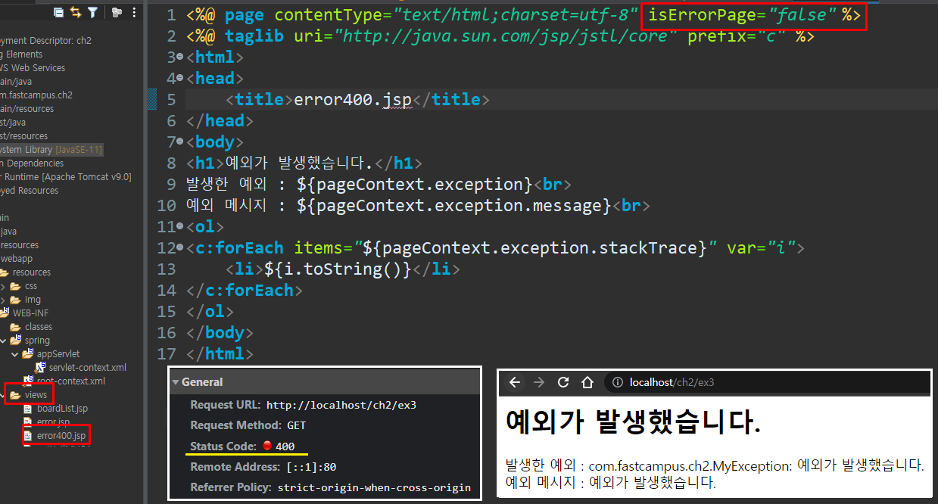Go forward using the browser arrow
Image resolution: width=938 pixels, height=504 pixels.
[539, 382]
